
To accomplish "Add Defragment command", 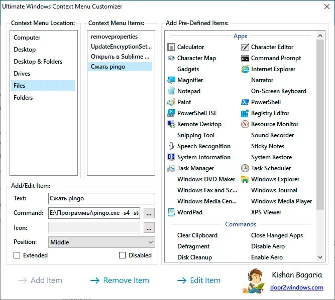I will pos(193,246).
